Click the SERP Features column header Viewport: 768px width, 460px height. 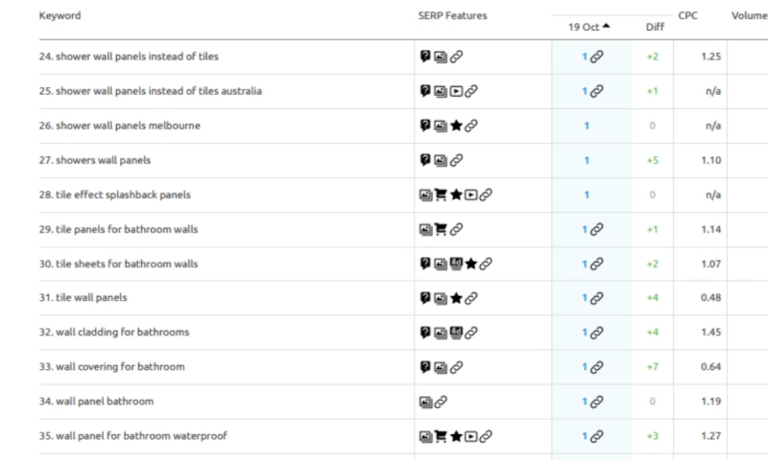452,15
